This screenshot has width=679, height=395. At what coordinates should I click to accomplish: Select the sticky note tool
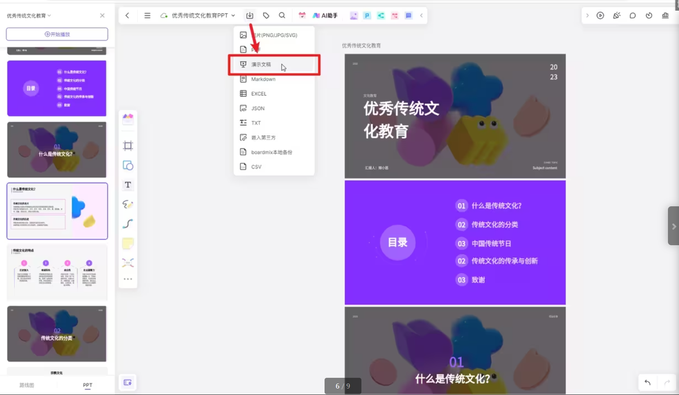[128, 244]
